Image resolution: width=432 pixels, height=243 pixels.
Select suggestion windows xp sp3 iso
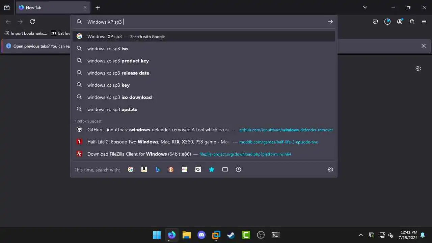coord(204,49)
